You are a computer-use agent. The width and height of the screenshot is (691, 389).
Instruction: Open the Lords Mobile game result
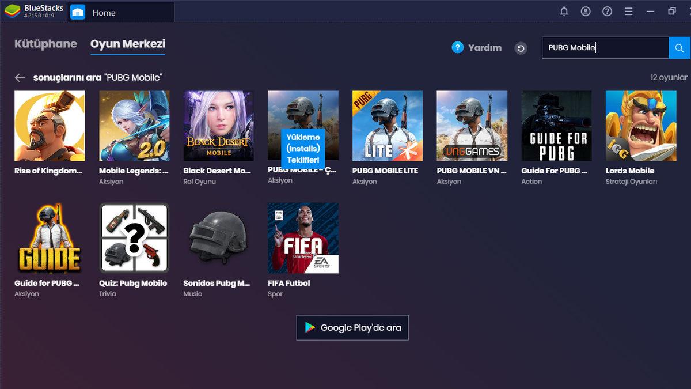coord(640,125)
